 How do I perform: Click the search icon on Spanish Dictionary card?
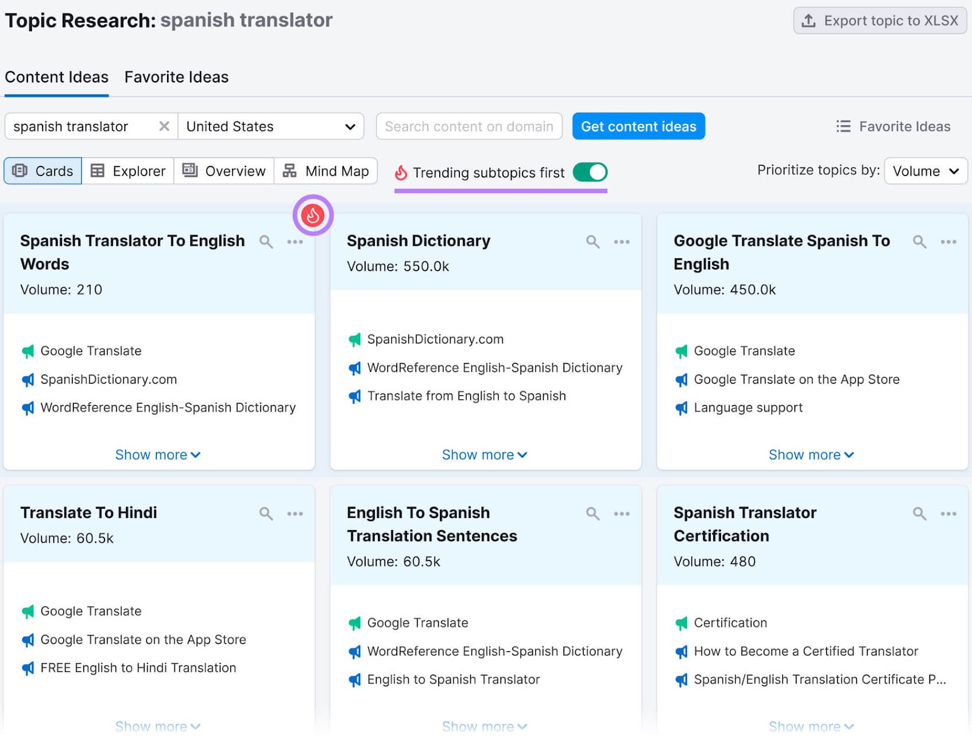(592, 242)
